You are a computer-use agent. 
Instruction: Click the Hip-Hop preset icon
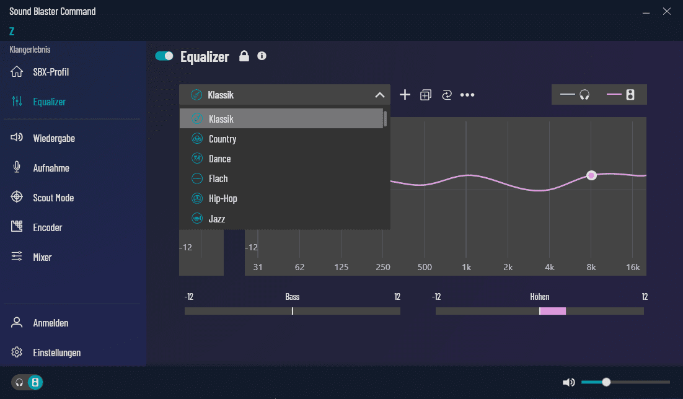click(197, 198)
